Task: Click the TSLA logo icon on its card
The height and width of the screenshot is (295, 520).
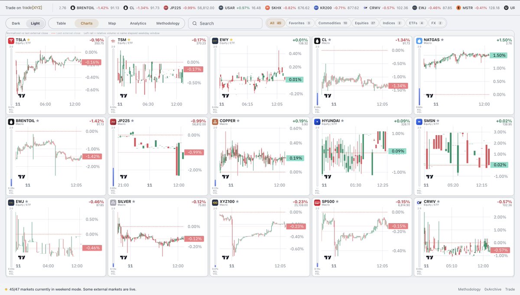Action: point(11,41)
